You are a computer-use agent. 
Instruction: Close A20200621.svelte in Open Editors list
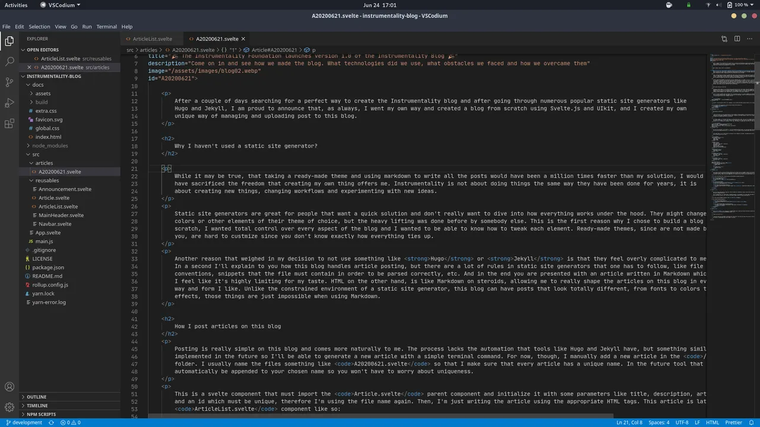29,67
